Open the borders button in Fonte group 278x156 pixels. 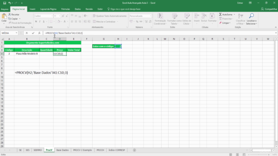(x=51, y=22)
